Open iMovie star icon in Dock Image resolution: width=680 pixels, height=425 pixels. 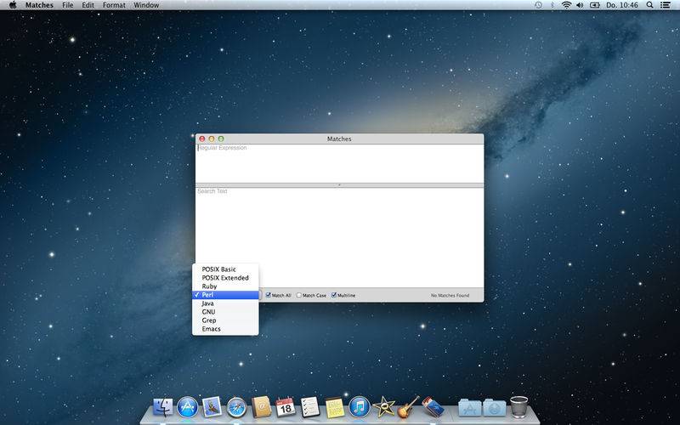[384, 408]
